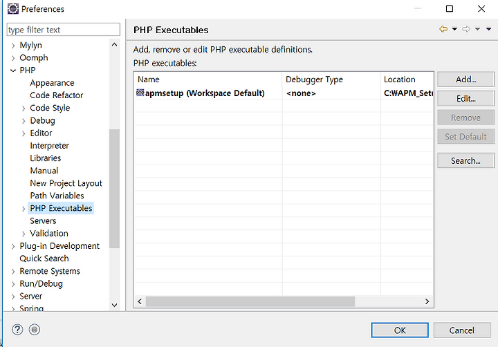Click the record preferences round icon
The width and height of the screenshot is (498, 347).
coord(35,330)
